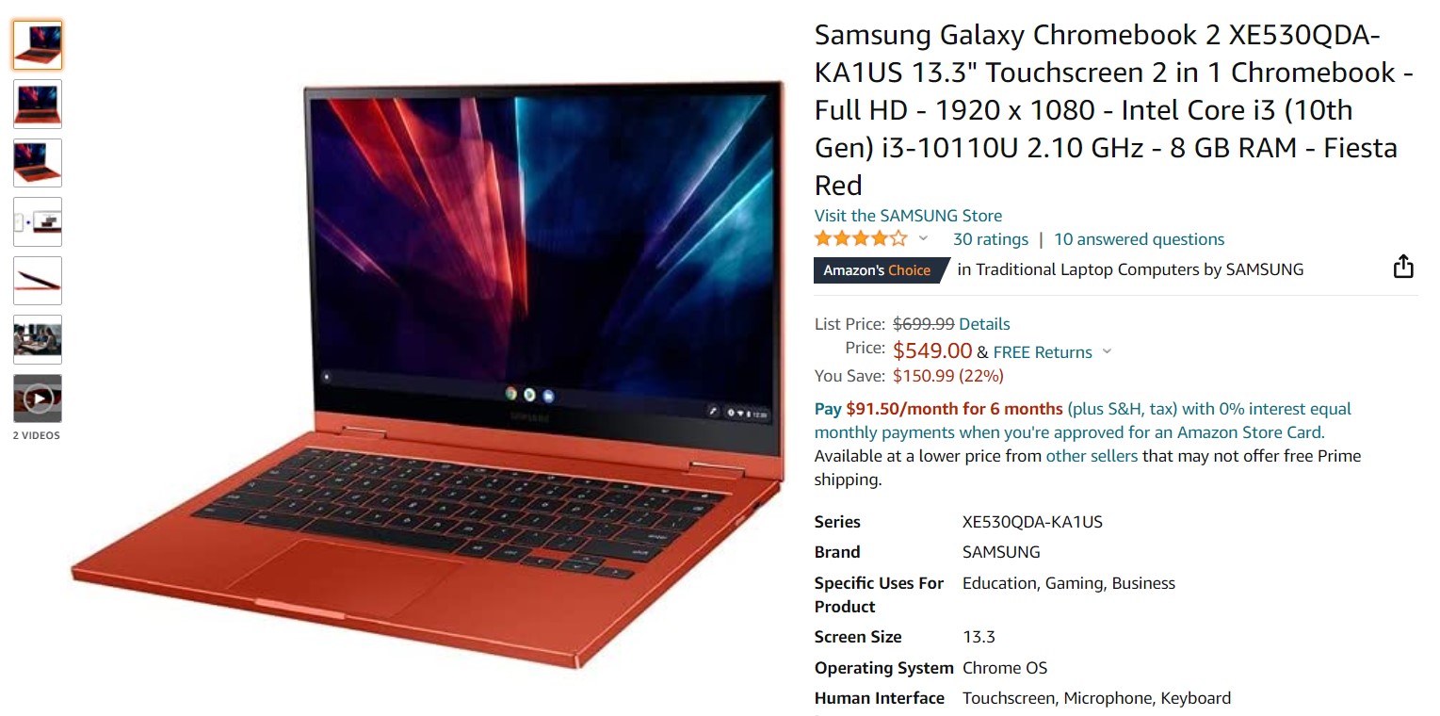Visit the SAMSUNG Store link
The height and width of the screenshot is (716, 1440).
coord(908,216)
